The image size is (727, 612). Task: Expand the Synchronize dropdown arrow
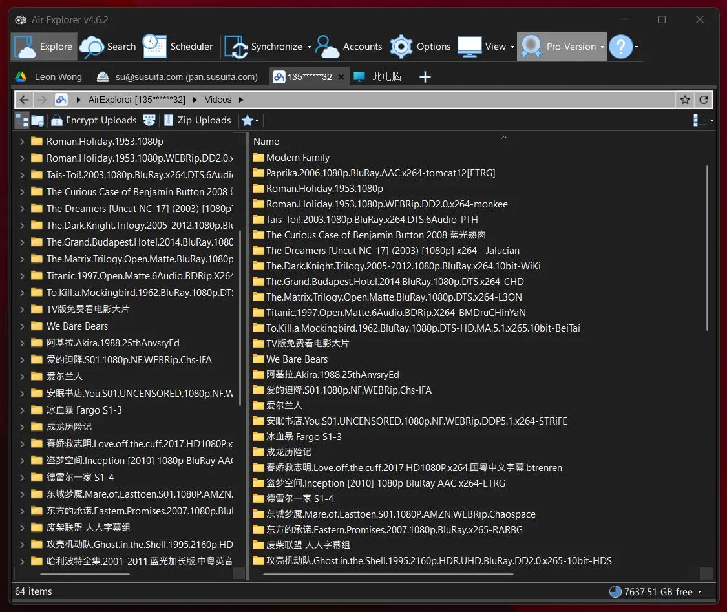point(309,47)
